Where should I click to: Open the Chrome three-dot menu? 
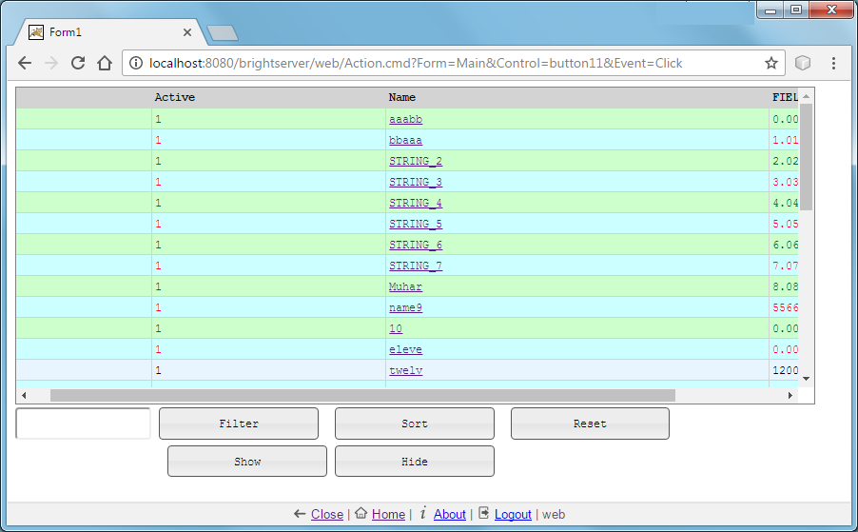click(833, 64)
